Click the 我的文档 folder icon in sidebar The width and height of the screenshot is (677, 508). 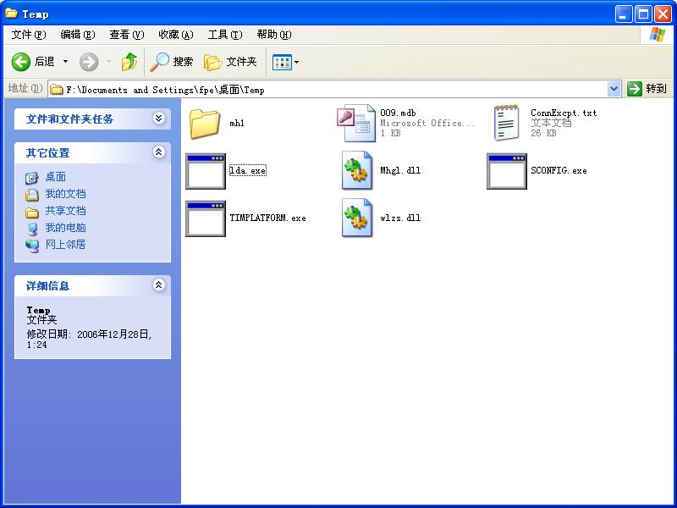coord(31,195)
